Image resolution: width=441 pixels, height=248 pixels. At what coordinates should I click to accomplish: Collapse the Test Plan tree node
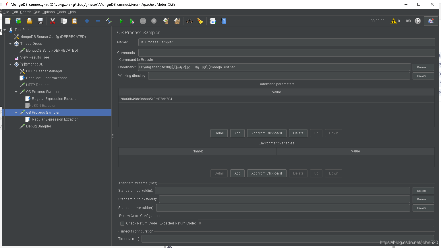tap(5, 30)
